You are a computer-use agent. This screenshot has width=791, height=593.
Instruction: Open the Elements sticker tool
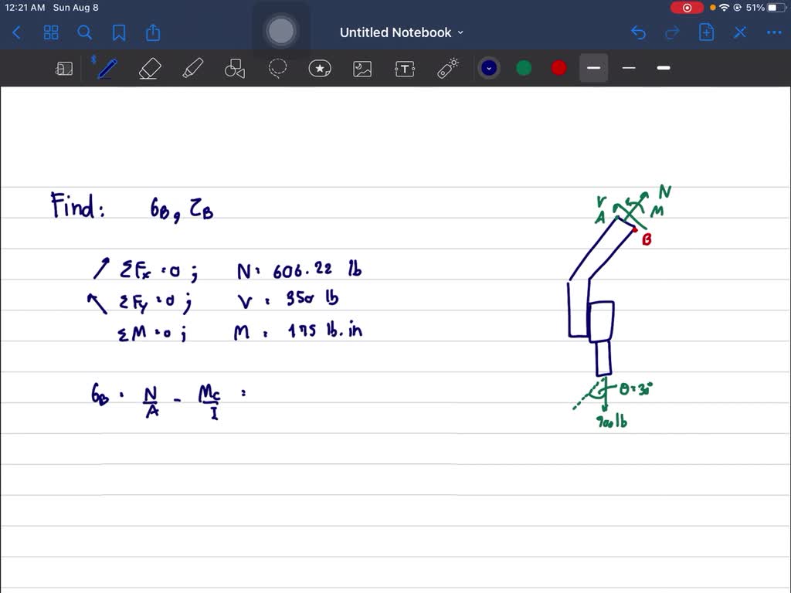pyautogui.click(x=320, y=69)
